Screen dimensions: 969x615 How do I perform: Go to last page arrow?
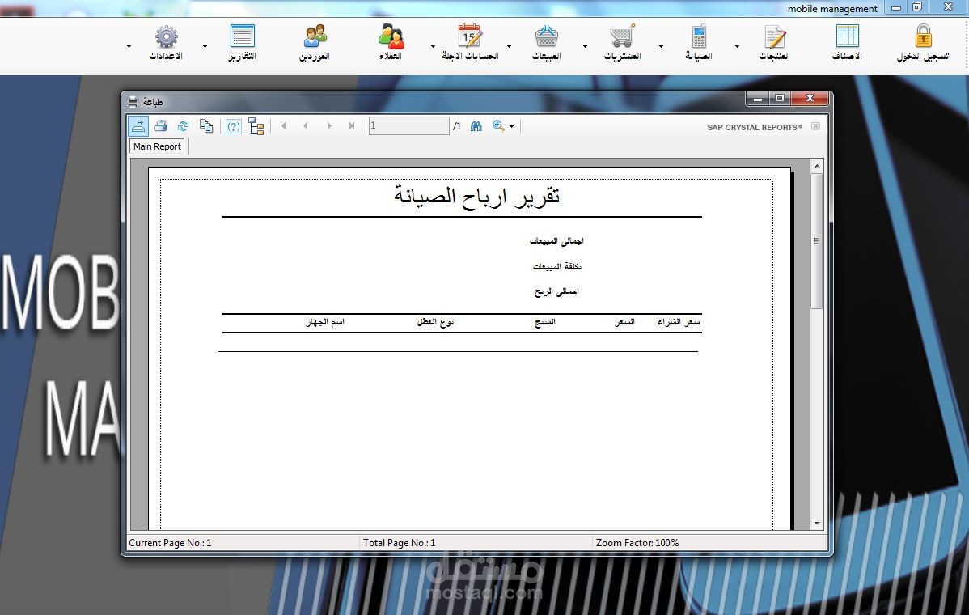352,126
